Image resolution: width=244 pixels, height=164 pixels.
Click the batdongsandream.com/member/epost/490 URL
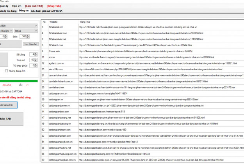coord(103,130)
